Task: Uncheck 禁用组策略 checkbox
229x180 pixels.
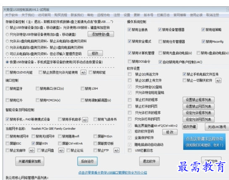Action: (203, 29)
